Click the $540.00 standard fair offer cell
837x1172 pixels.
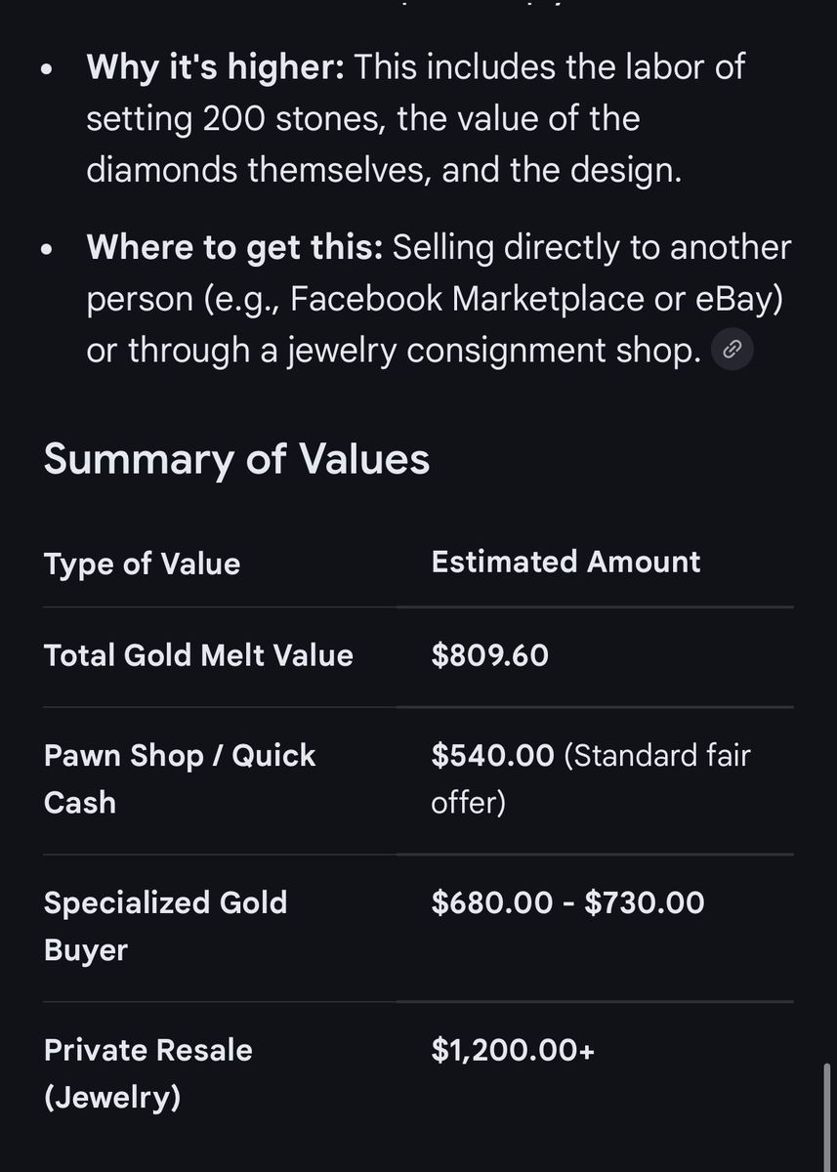click(590, 778)
